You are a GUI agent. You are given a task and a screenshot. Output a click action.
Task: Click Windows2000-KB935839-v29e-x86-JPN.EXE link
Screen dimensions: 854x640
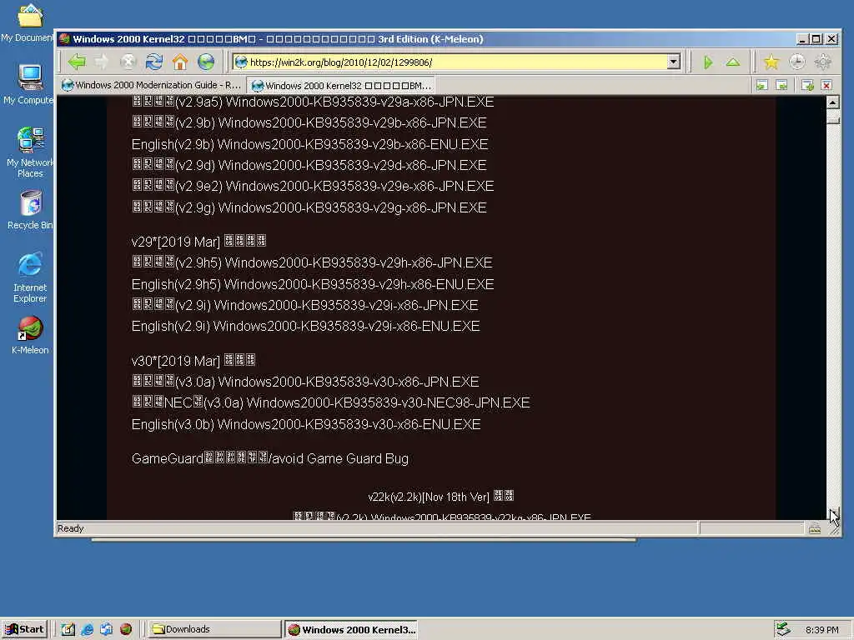point(360,186)
